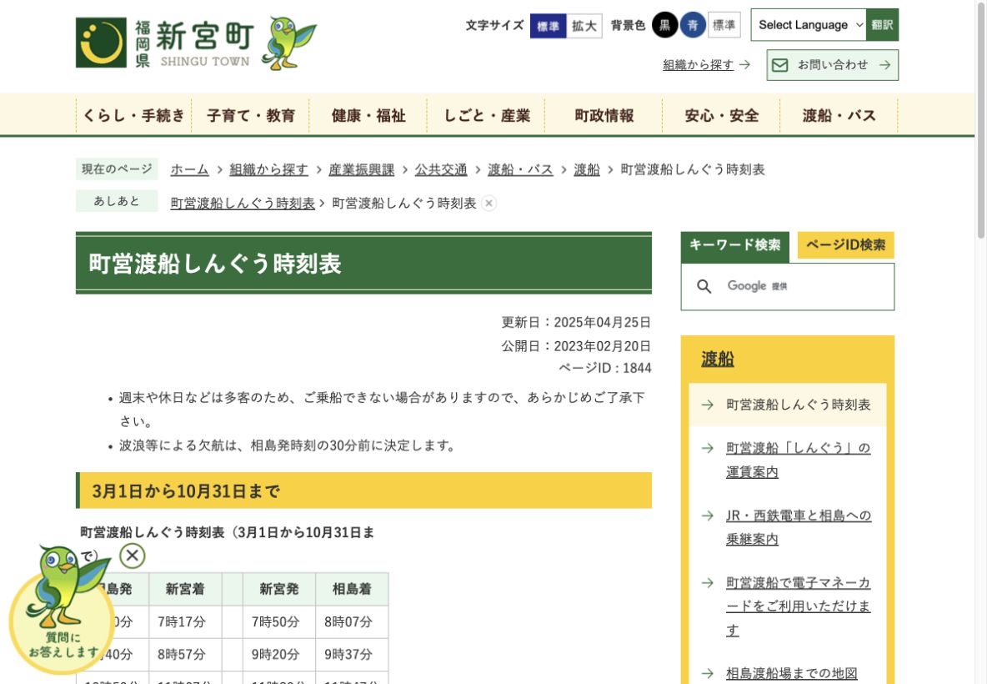Click 町営渡船しんぐう時刻表 link in あしあと row
This screenshot has width=987, height=684.
pos(243,204)
